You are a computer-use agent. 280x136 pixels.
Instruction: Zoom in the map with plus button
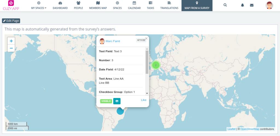11,41
